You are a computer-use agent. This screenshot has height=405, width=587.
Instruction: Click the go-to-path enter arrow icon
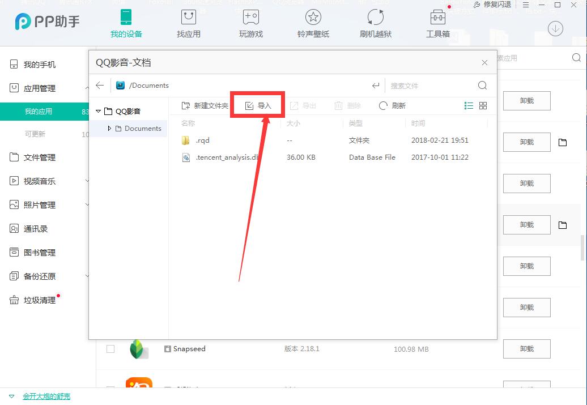point(376,86)
